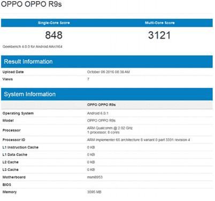Select the 'BIOS' row label
The width and height of the screenshot is (215, 201).
pyautogui.click(x=7, y=184)
